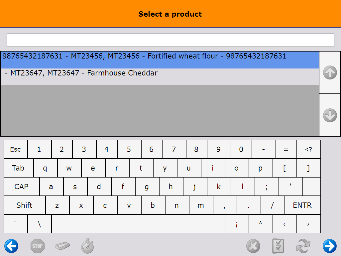Screen dimensions: 341x256
Task: Toggle Shift on the virtual keyboard
Action: 24,205
